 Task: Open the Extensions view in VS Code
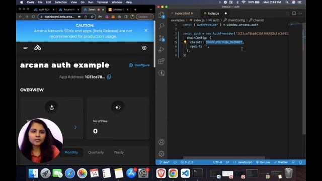162,61
